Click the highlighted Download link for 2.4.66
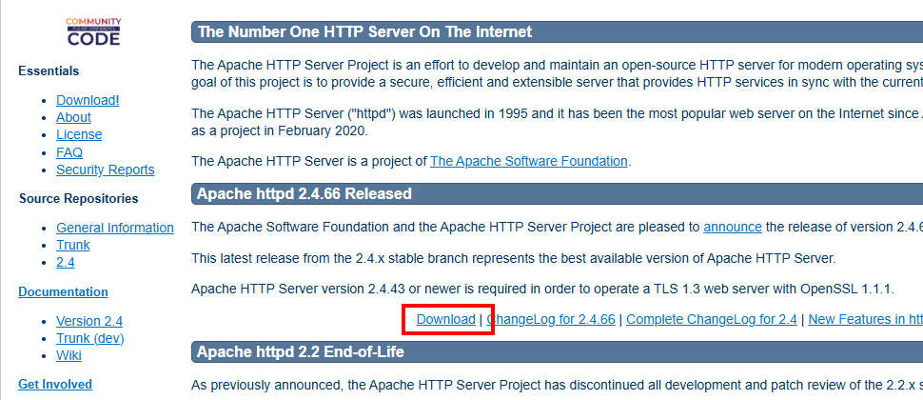The image size is (923, 400). pos(446,320)
